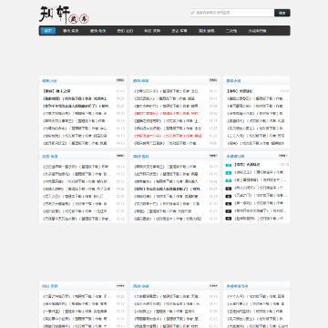Click the more badge on the ranking panel

(x=283, y=156)
